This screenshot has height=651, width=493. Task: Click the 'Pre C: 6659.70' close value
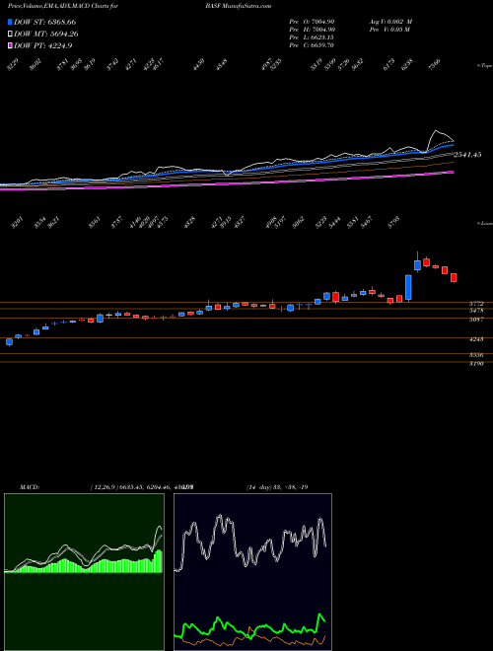[312, 45]
